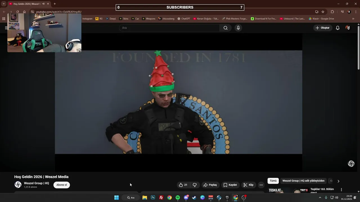The height and width of the screenshot is (202, 360).
Task: Open a new Chrome tab
Action: [55, 4]
